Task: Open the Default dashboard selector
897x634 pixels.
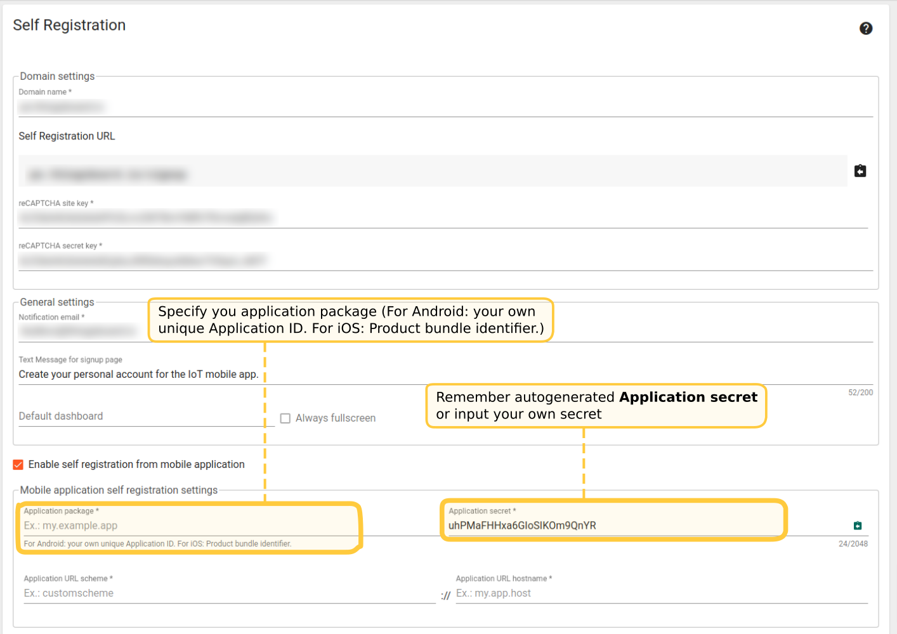Action: [146, 417]
